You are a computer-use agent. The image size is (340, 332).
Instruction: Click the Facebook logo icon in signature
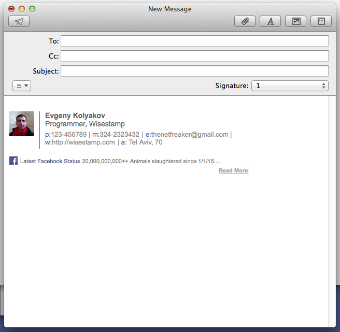point(13,161)
